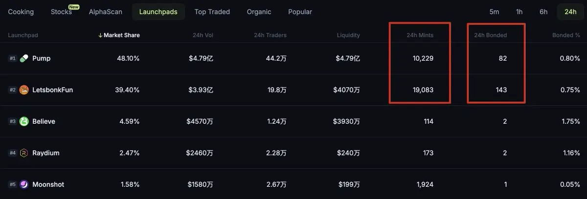Switch to the Cooking tab
This screenshot has width=587, height=199.
click(x=21, y=12)
